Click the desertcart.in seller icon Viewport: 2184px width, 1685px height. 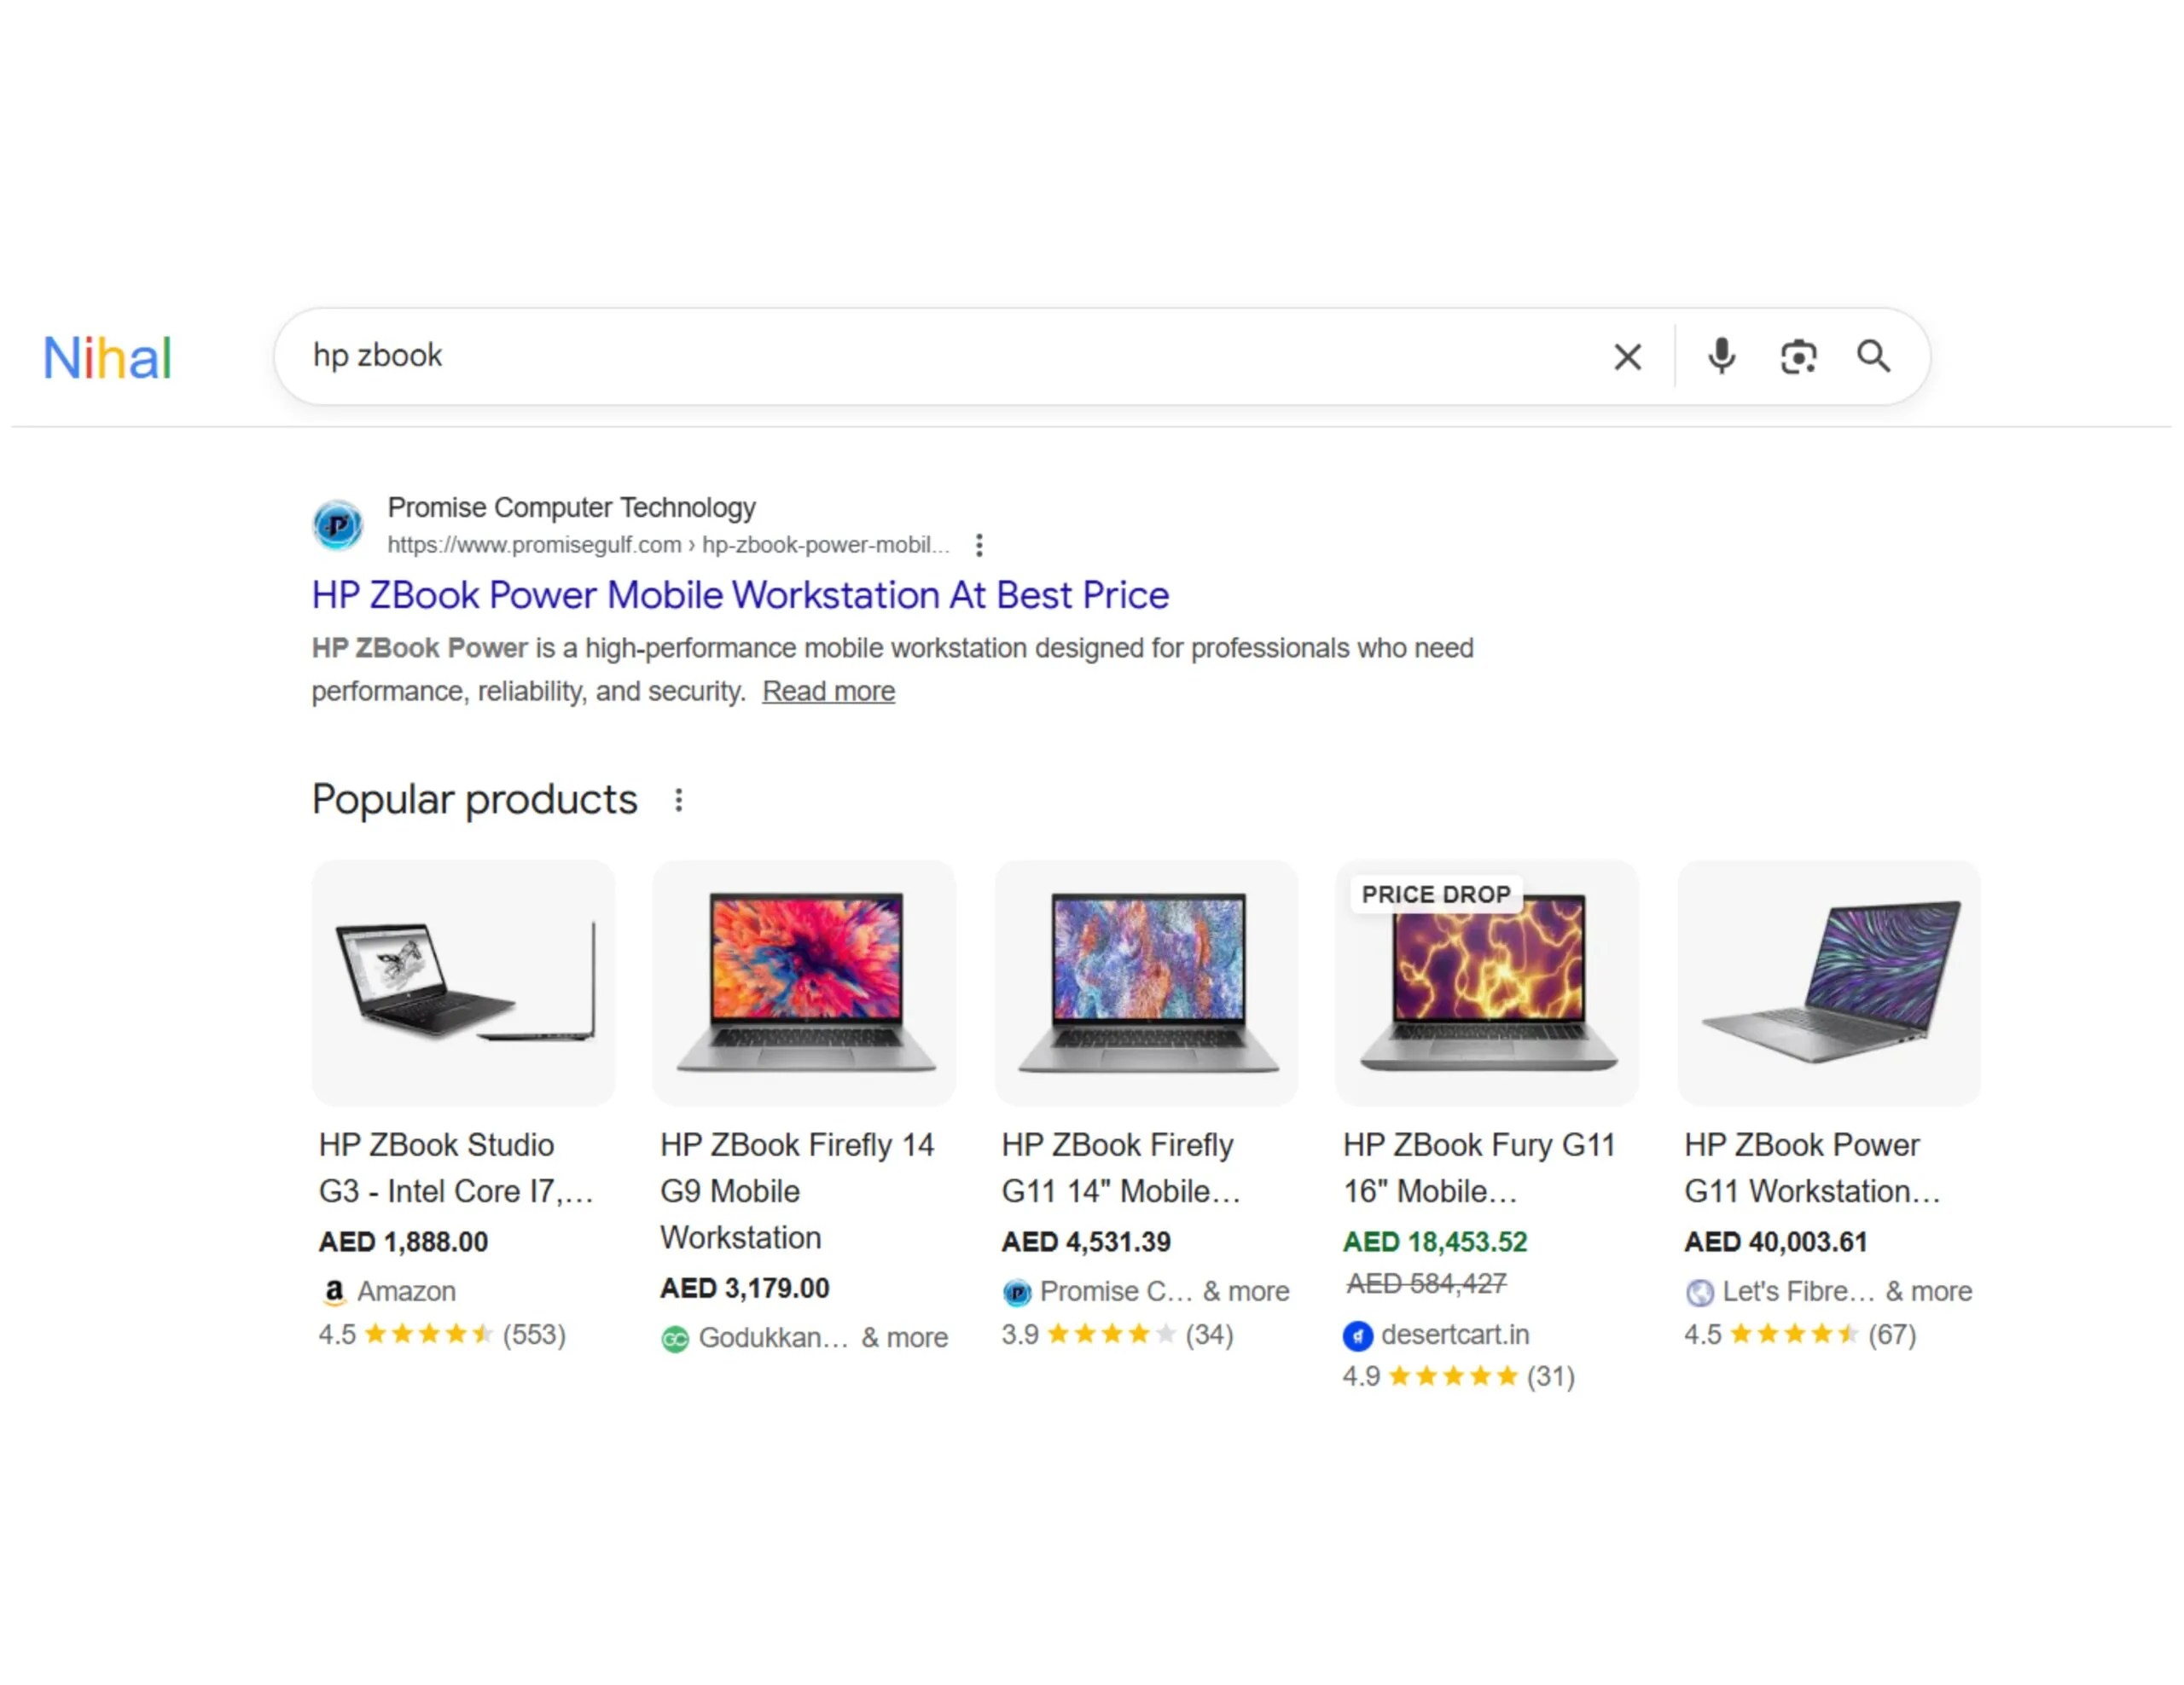click(1357, 1335)
